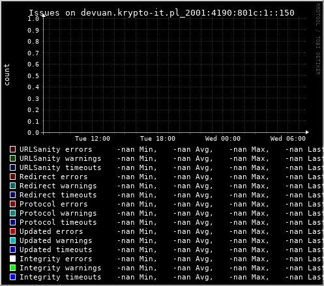Click the RRDTOOL / TOBI OETIKER watermark
The image size is (324, 286).
[x=317, y=39]
